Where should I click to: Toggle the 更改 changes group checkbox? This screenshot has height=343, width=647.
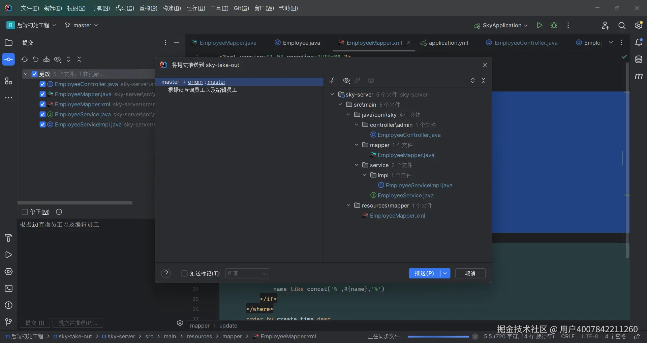coord(34,74)
